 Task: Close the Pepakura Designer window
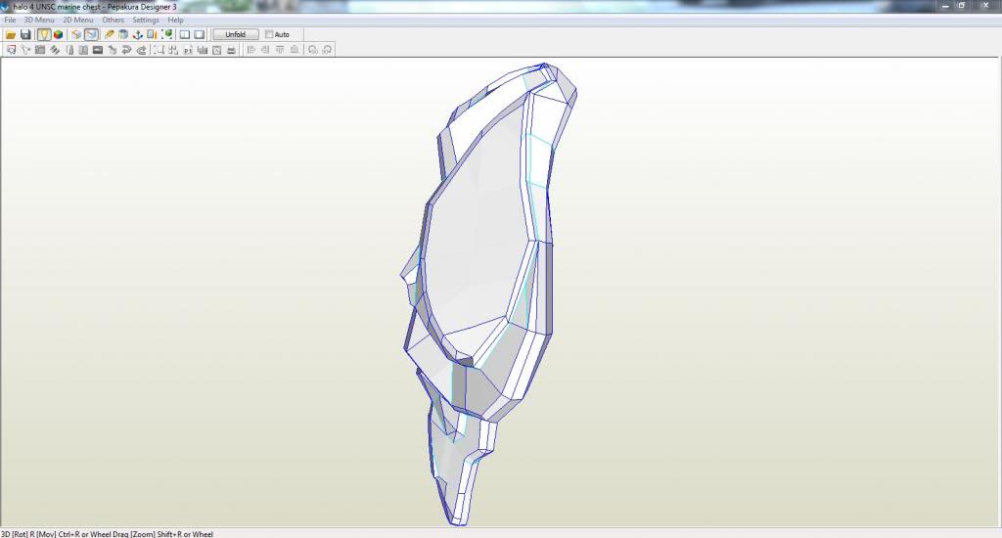coord(984,6)
